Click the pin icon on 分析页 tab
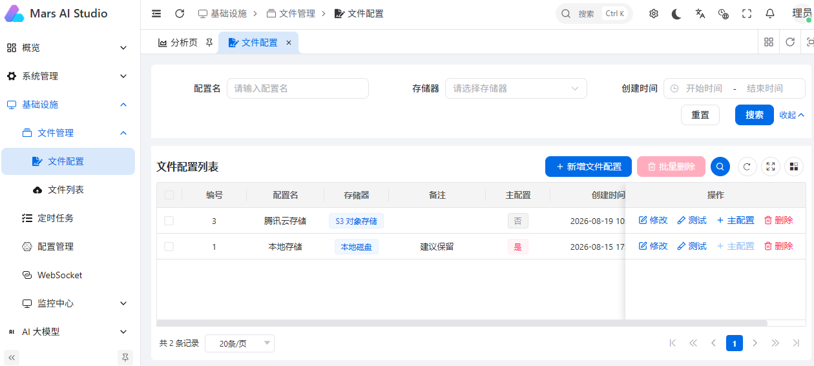 tap(209, 43)
